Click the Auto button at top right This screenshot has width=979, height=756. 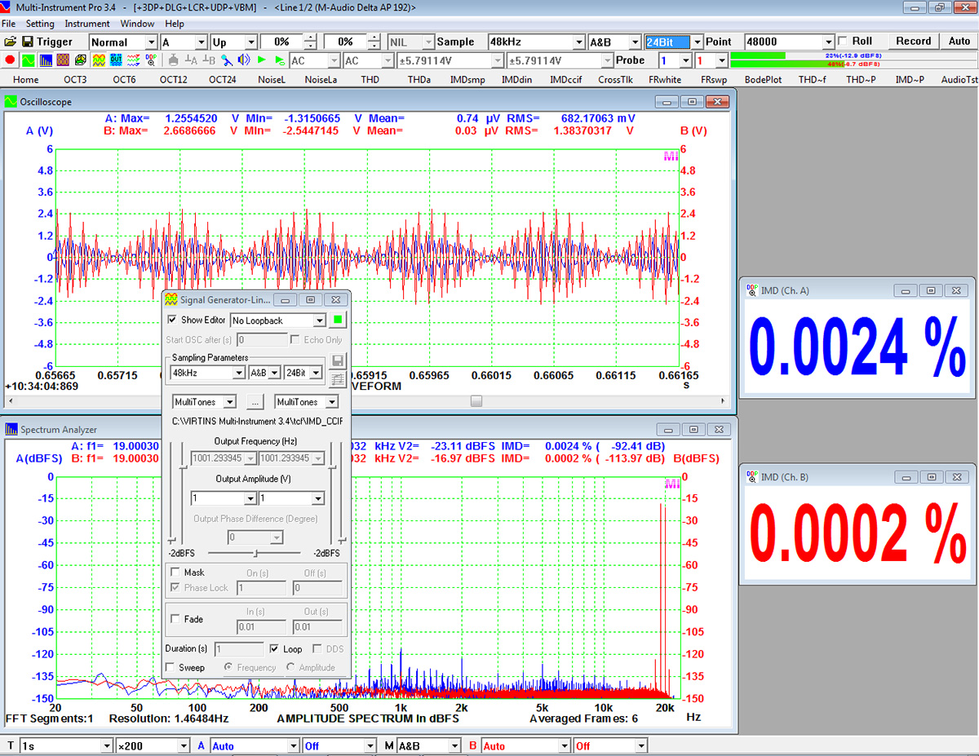pyautogui.click(x=959, y=41)
